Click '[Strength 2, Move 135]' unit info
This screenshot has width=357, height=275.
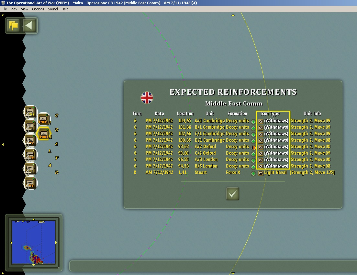click(312, 172)
